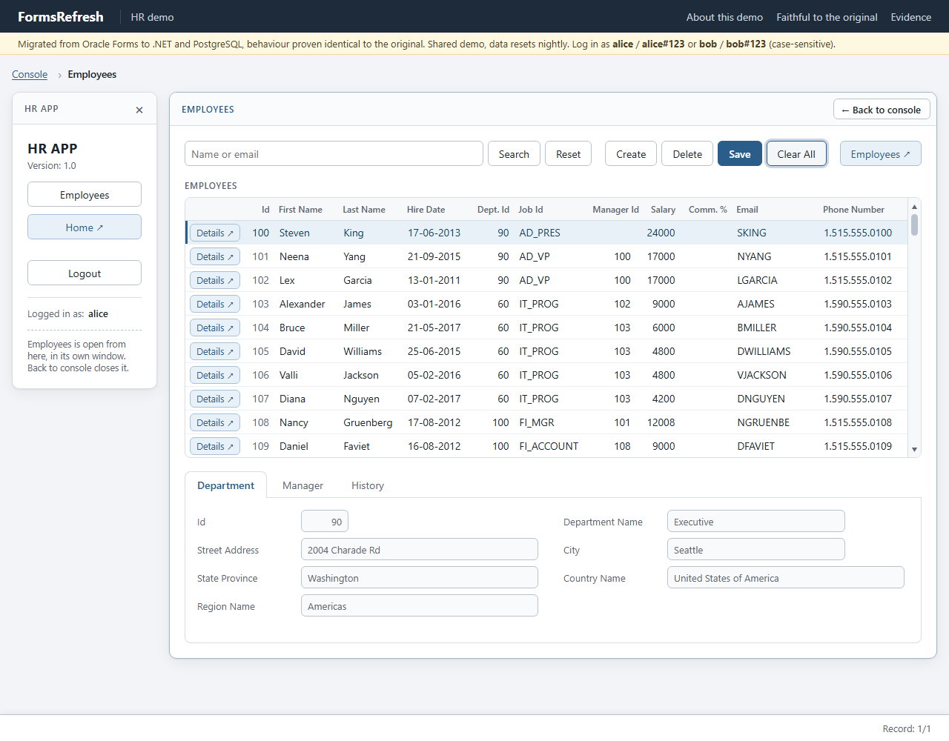This screenshot has height=741, width=949.
Task: Create a new employee record
Action: pos(631,154)
